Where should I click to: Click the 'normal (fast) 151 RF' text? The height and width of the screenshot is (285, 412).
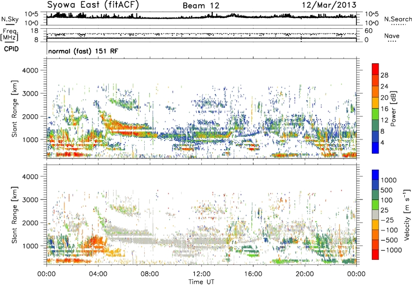point(83,51)
